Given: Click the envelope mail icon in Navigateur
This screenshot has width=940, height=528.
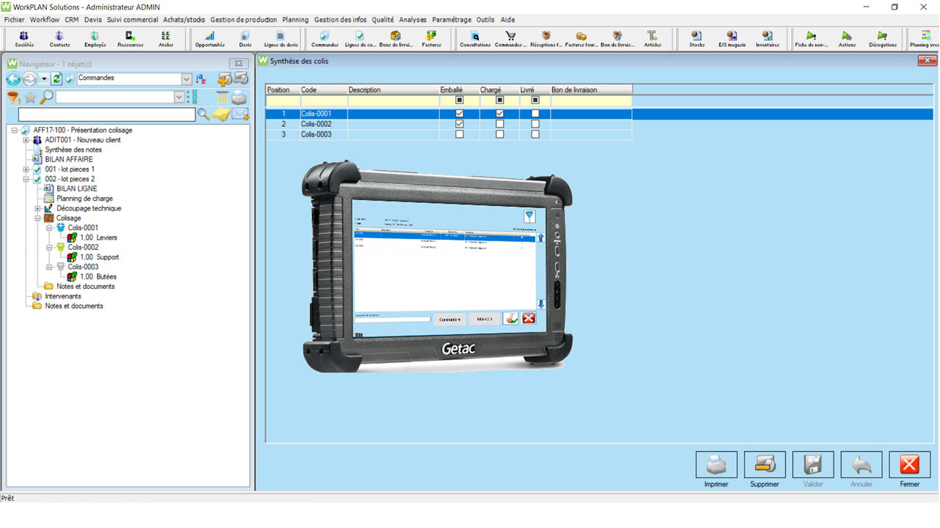Looking at the screenshot, I should (241, 114).
